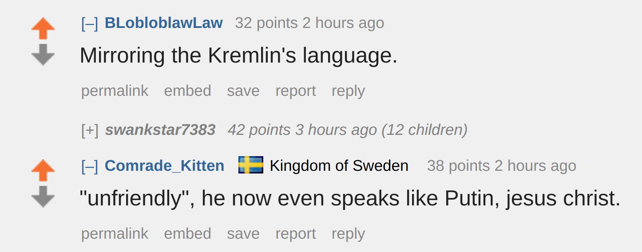This screenshot has height=252, width=642.
Task: Collapse BLobloblawLaw's comment thread
Action: pyautogui.click(x=90, y=23)
